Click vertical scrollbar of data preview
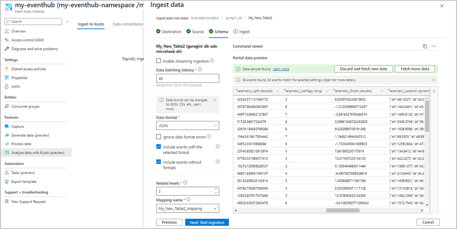 point(427,116)
